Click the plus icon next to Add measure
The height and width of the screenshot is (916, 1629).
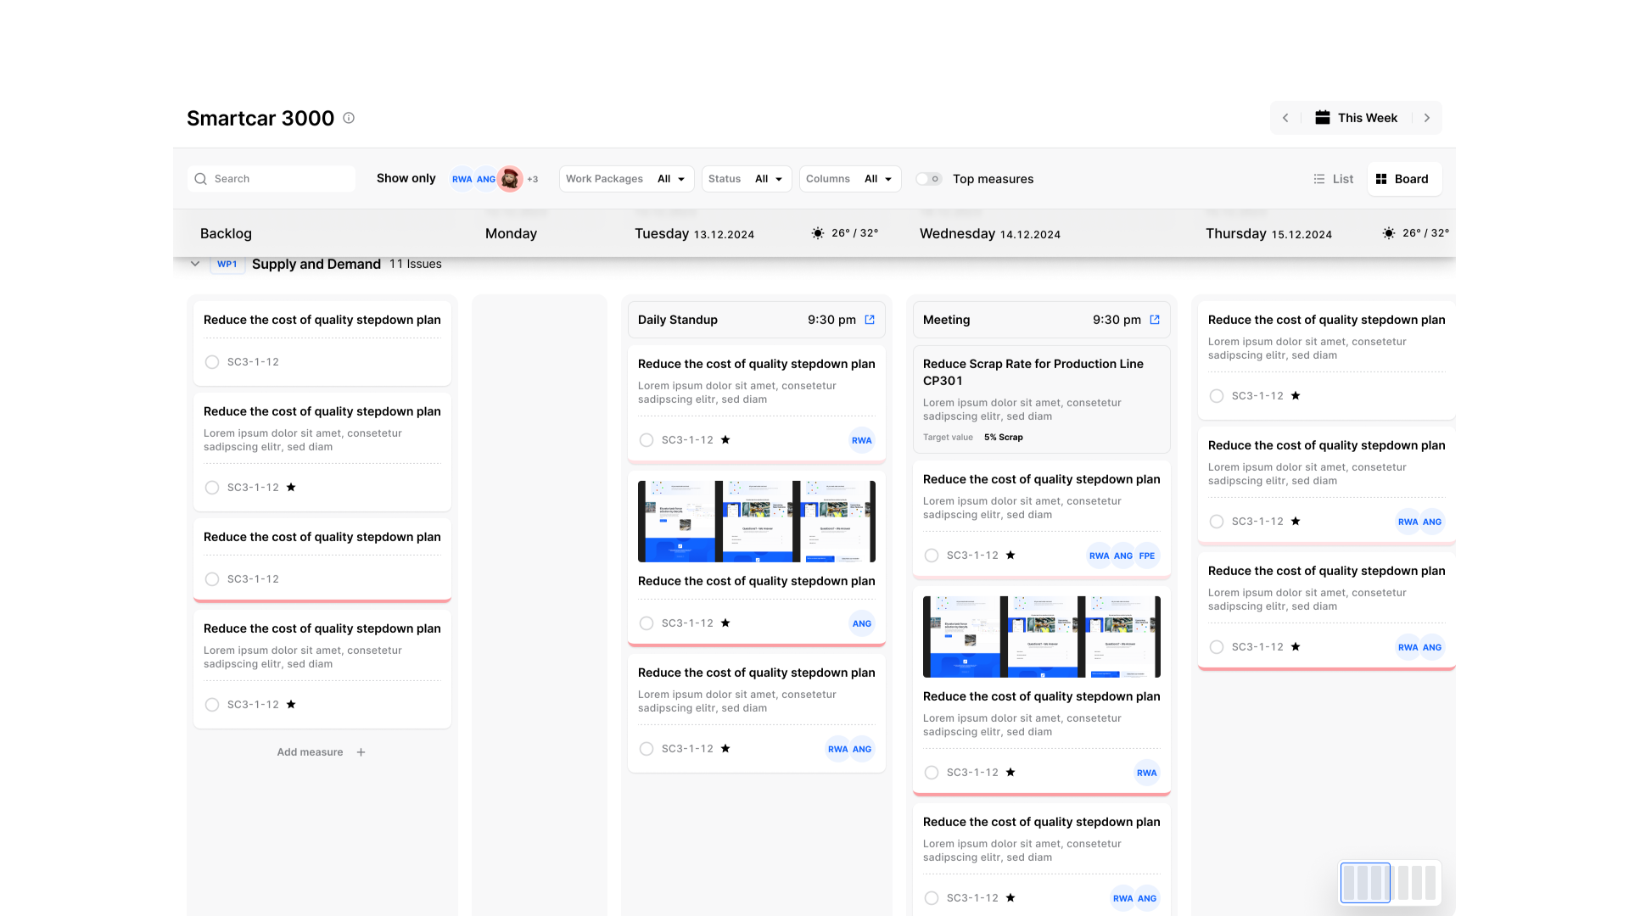pyautogui.click(x=361, y=752)
